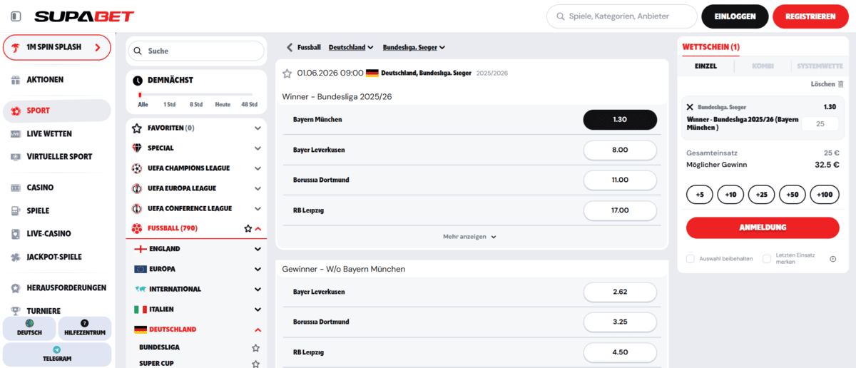Click the sidebar Suche search field
Screen dimensions: 856x368
[x=195, y=51]
